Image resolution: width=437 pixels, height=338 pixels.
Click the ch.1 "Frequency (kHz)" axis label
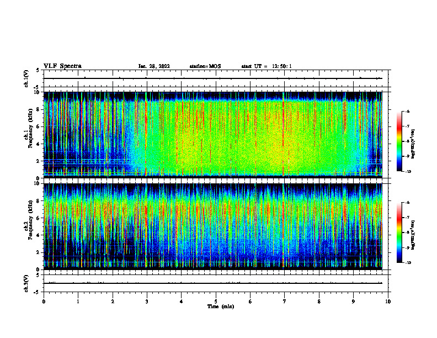pos(30,128)
